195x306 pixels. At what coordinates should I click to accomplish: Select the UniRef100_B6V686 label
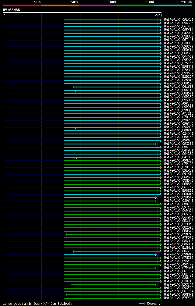pos(179,53)
